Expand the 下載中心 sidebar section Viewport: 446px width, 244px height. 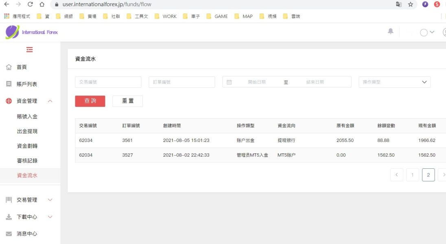tap(50, 217)
